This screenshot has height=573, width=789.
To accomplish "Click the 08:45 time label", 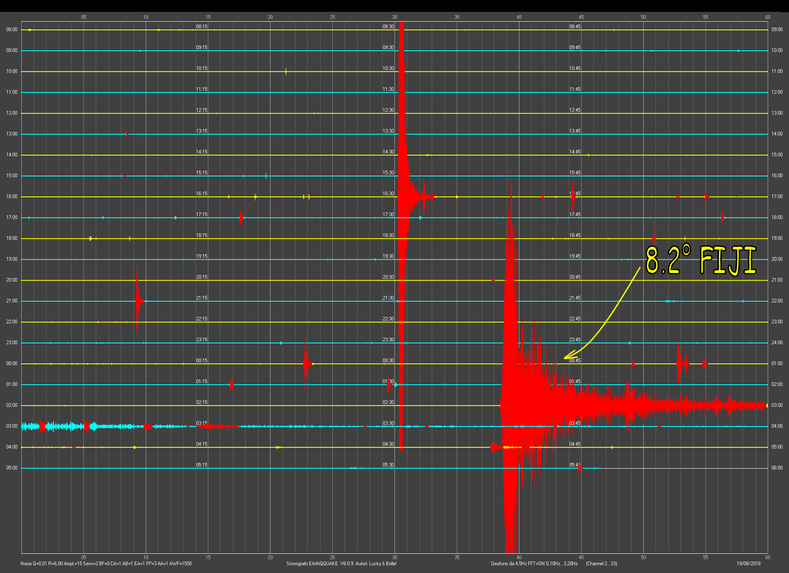I will pos(575,27).
